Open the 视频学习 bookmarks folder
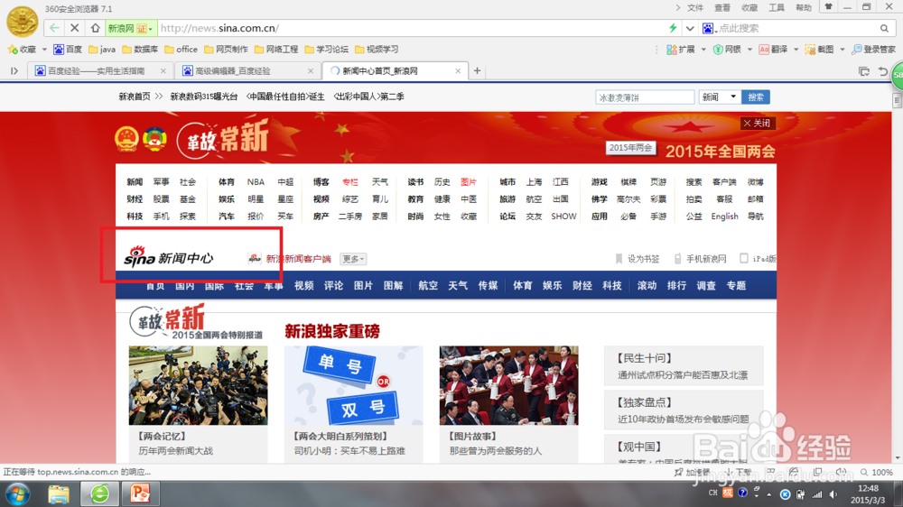This screenshot has width=903, height=507. 377,50
